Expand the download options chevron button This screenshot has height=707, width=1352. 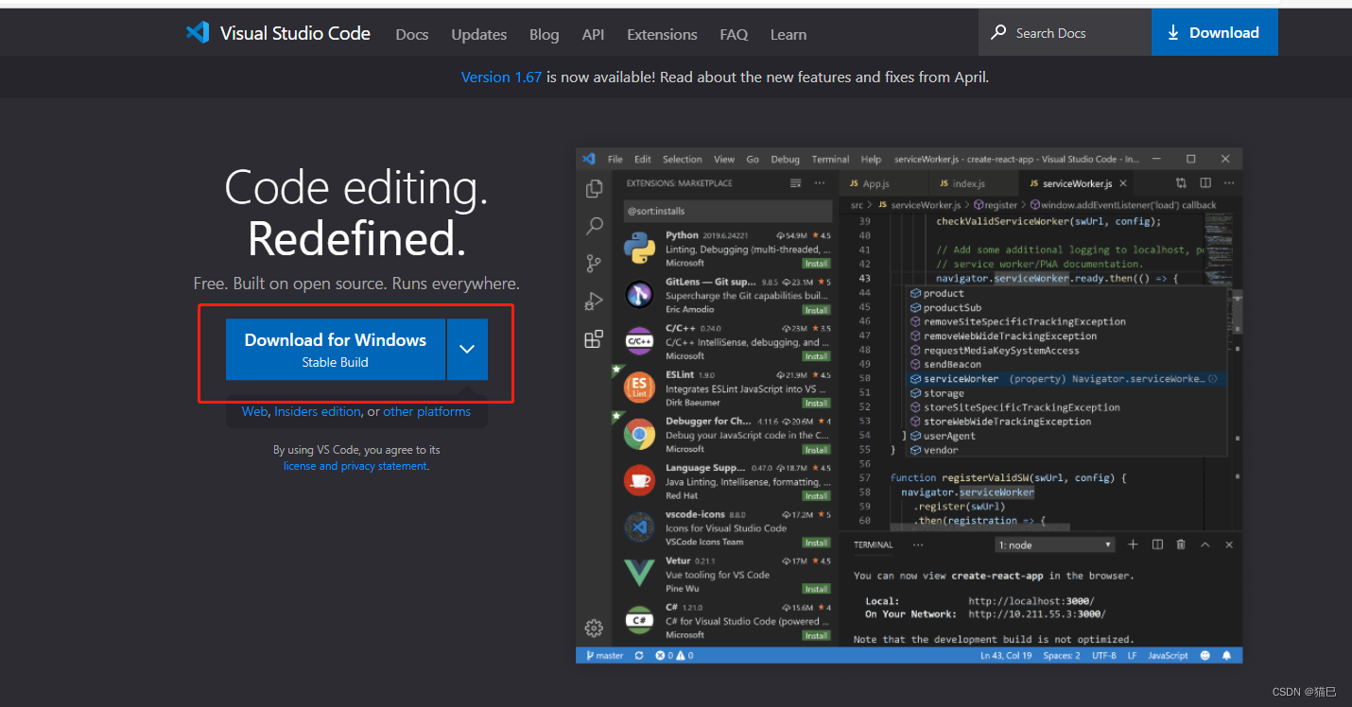tap(467, 349)
